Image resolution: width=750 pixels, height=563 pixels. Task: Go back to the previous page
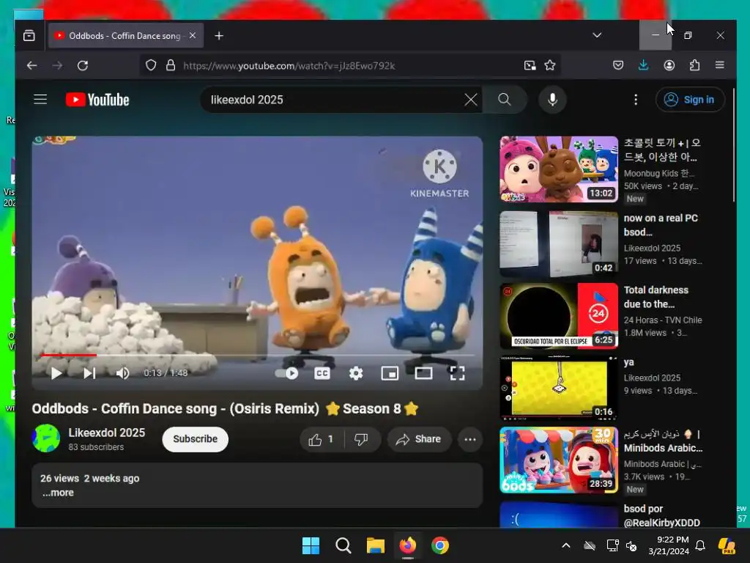coord(32,65)
